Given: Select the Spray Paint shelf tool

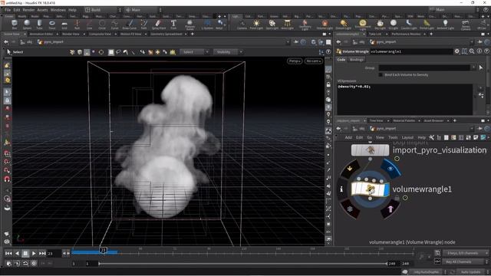Looking at the screenshot, I should click(159, 25).
